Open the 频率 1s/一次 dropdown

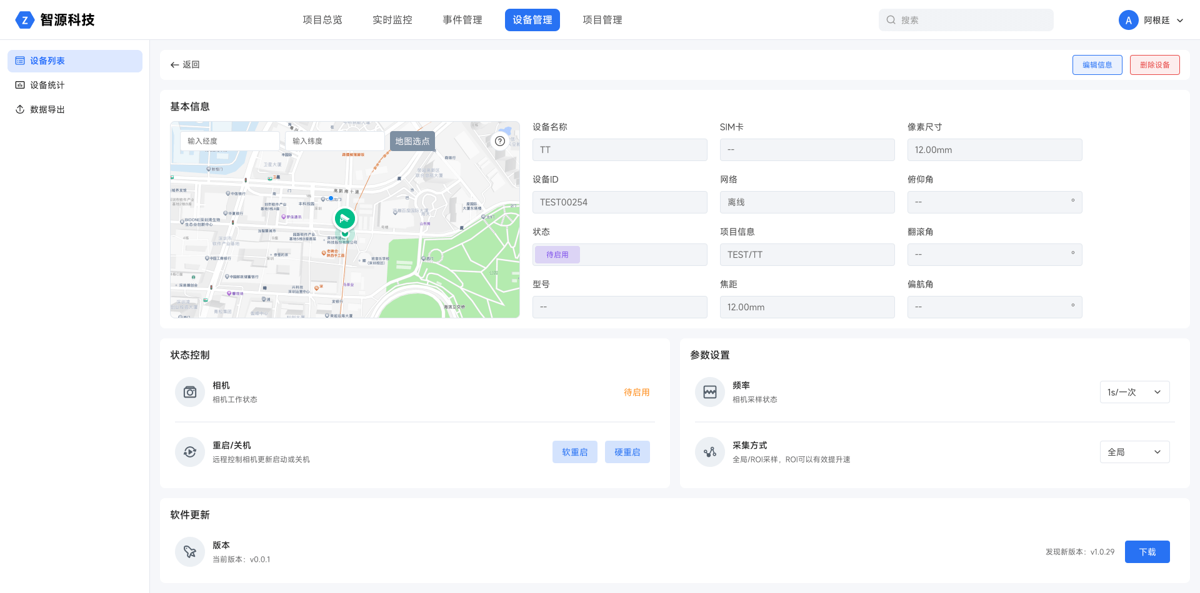coord(1134,392)
